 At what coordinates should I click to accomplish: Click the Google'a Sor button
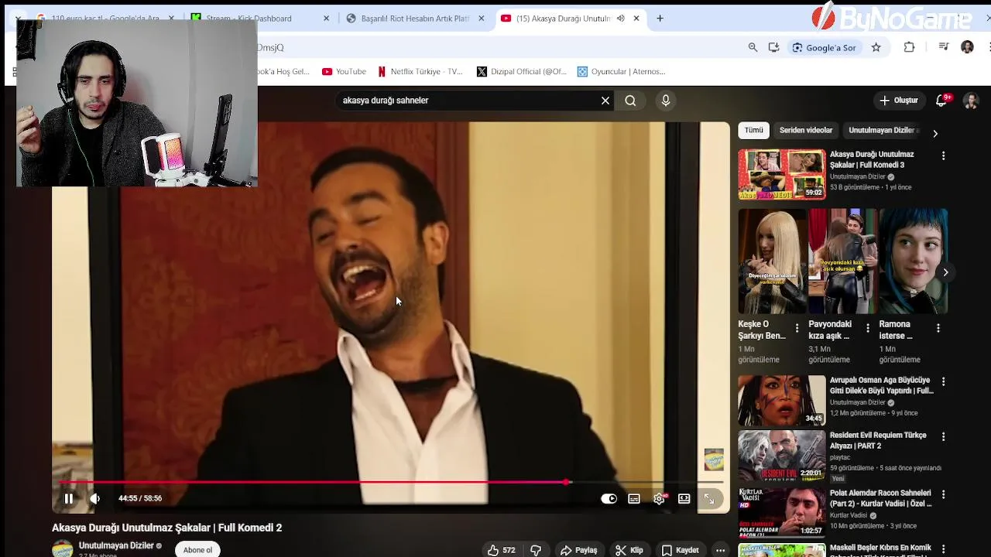pyautogui.click(x=824, y=47)
